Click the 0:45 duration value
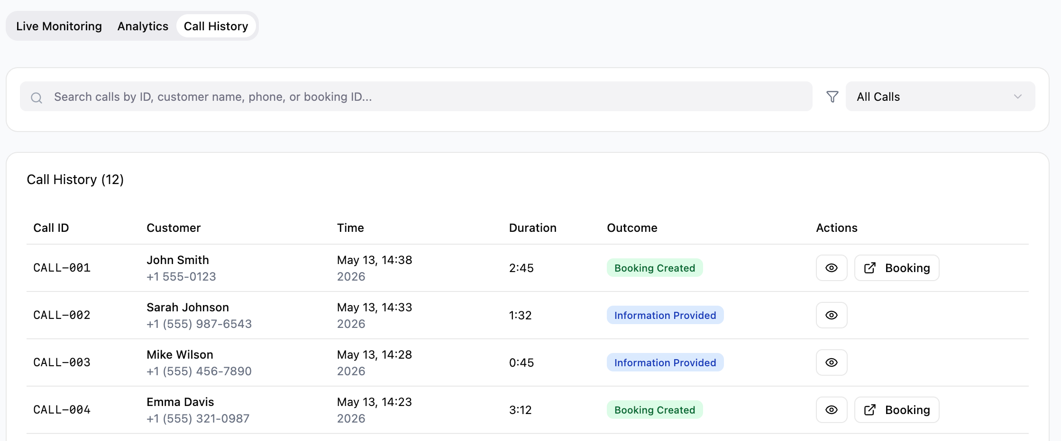The image size is (1061, 441). coord(521,362)
